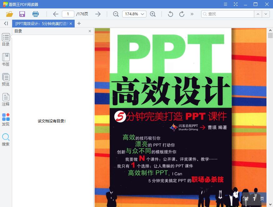Click the /176页 total pages label
The width and height of the screenshot is (273, 207).
coord(82,14)
